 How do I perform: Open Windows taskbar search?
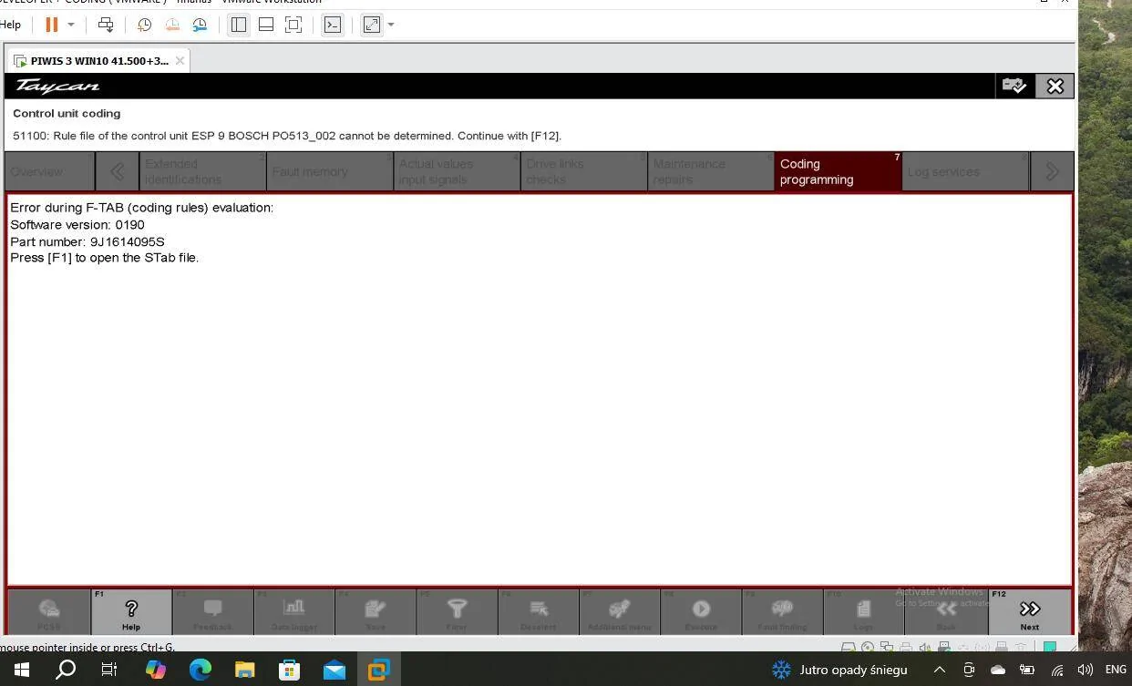pyautogui.click(x=66, y=670)
